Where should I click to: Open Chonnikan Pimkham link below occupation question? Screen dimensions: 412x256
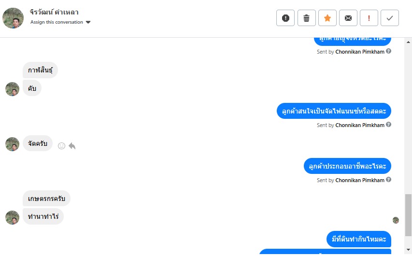point(360,180)
